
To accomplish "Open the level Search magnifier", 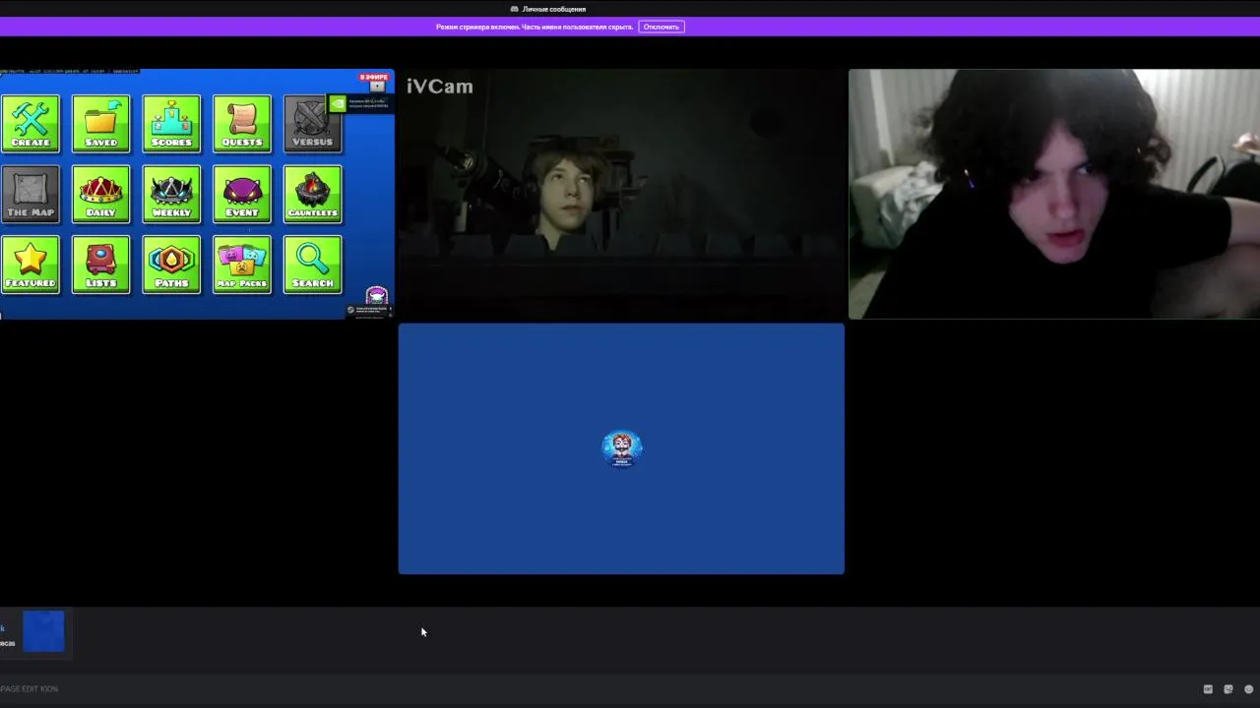I will click(x=312, y=265).
